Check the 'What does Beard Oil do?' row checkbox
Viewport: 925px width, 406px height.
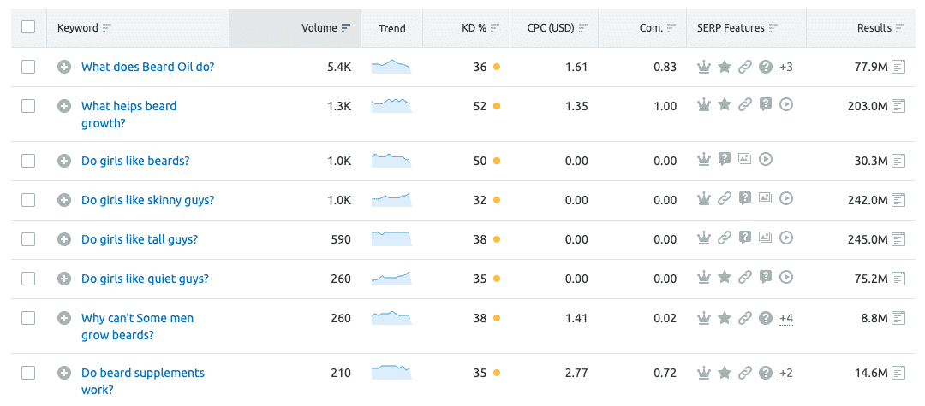pyautogui.click(x=28, y=67)
